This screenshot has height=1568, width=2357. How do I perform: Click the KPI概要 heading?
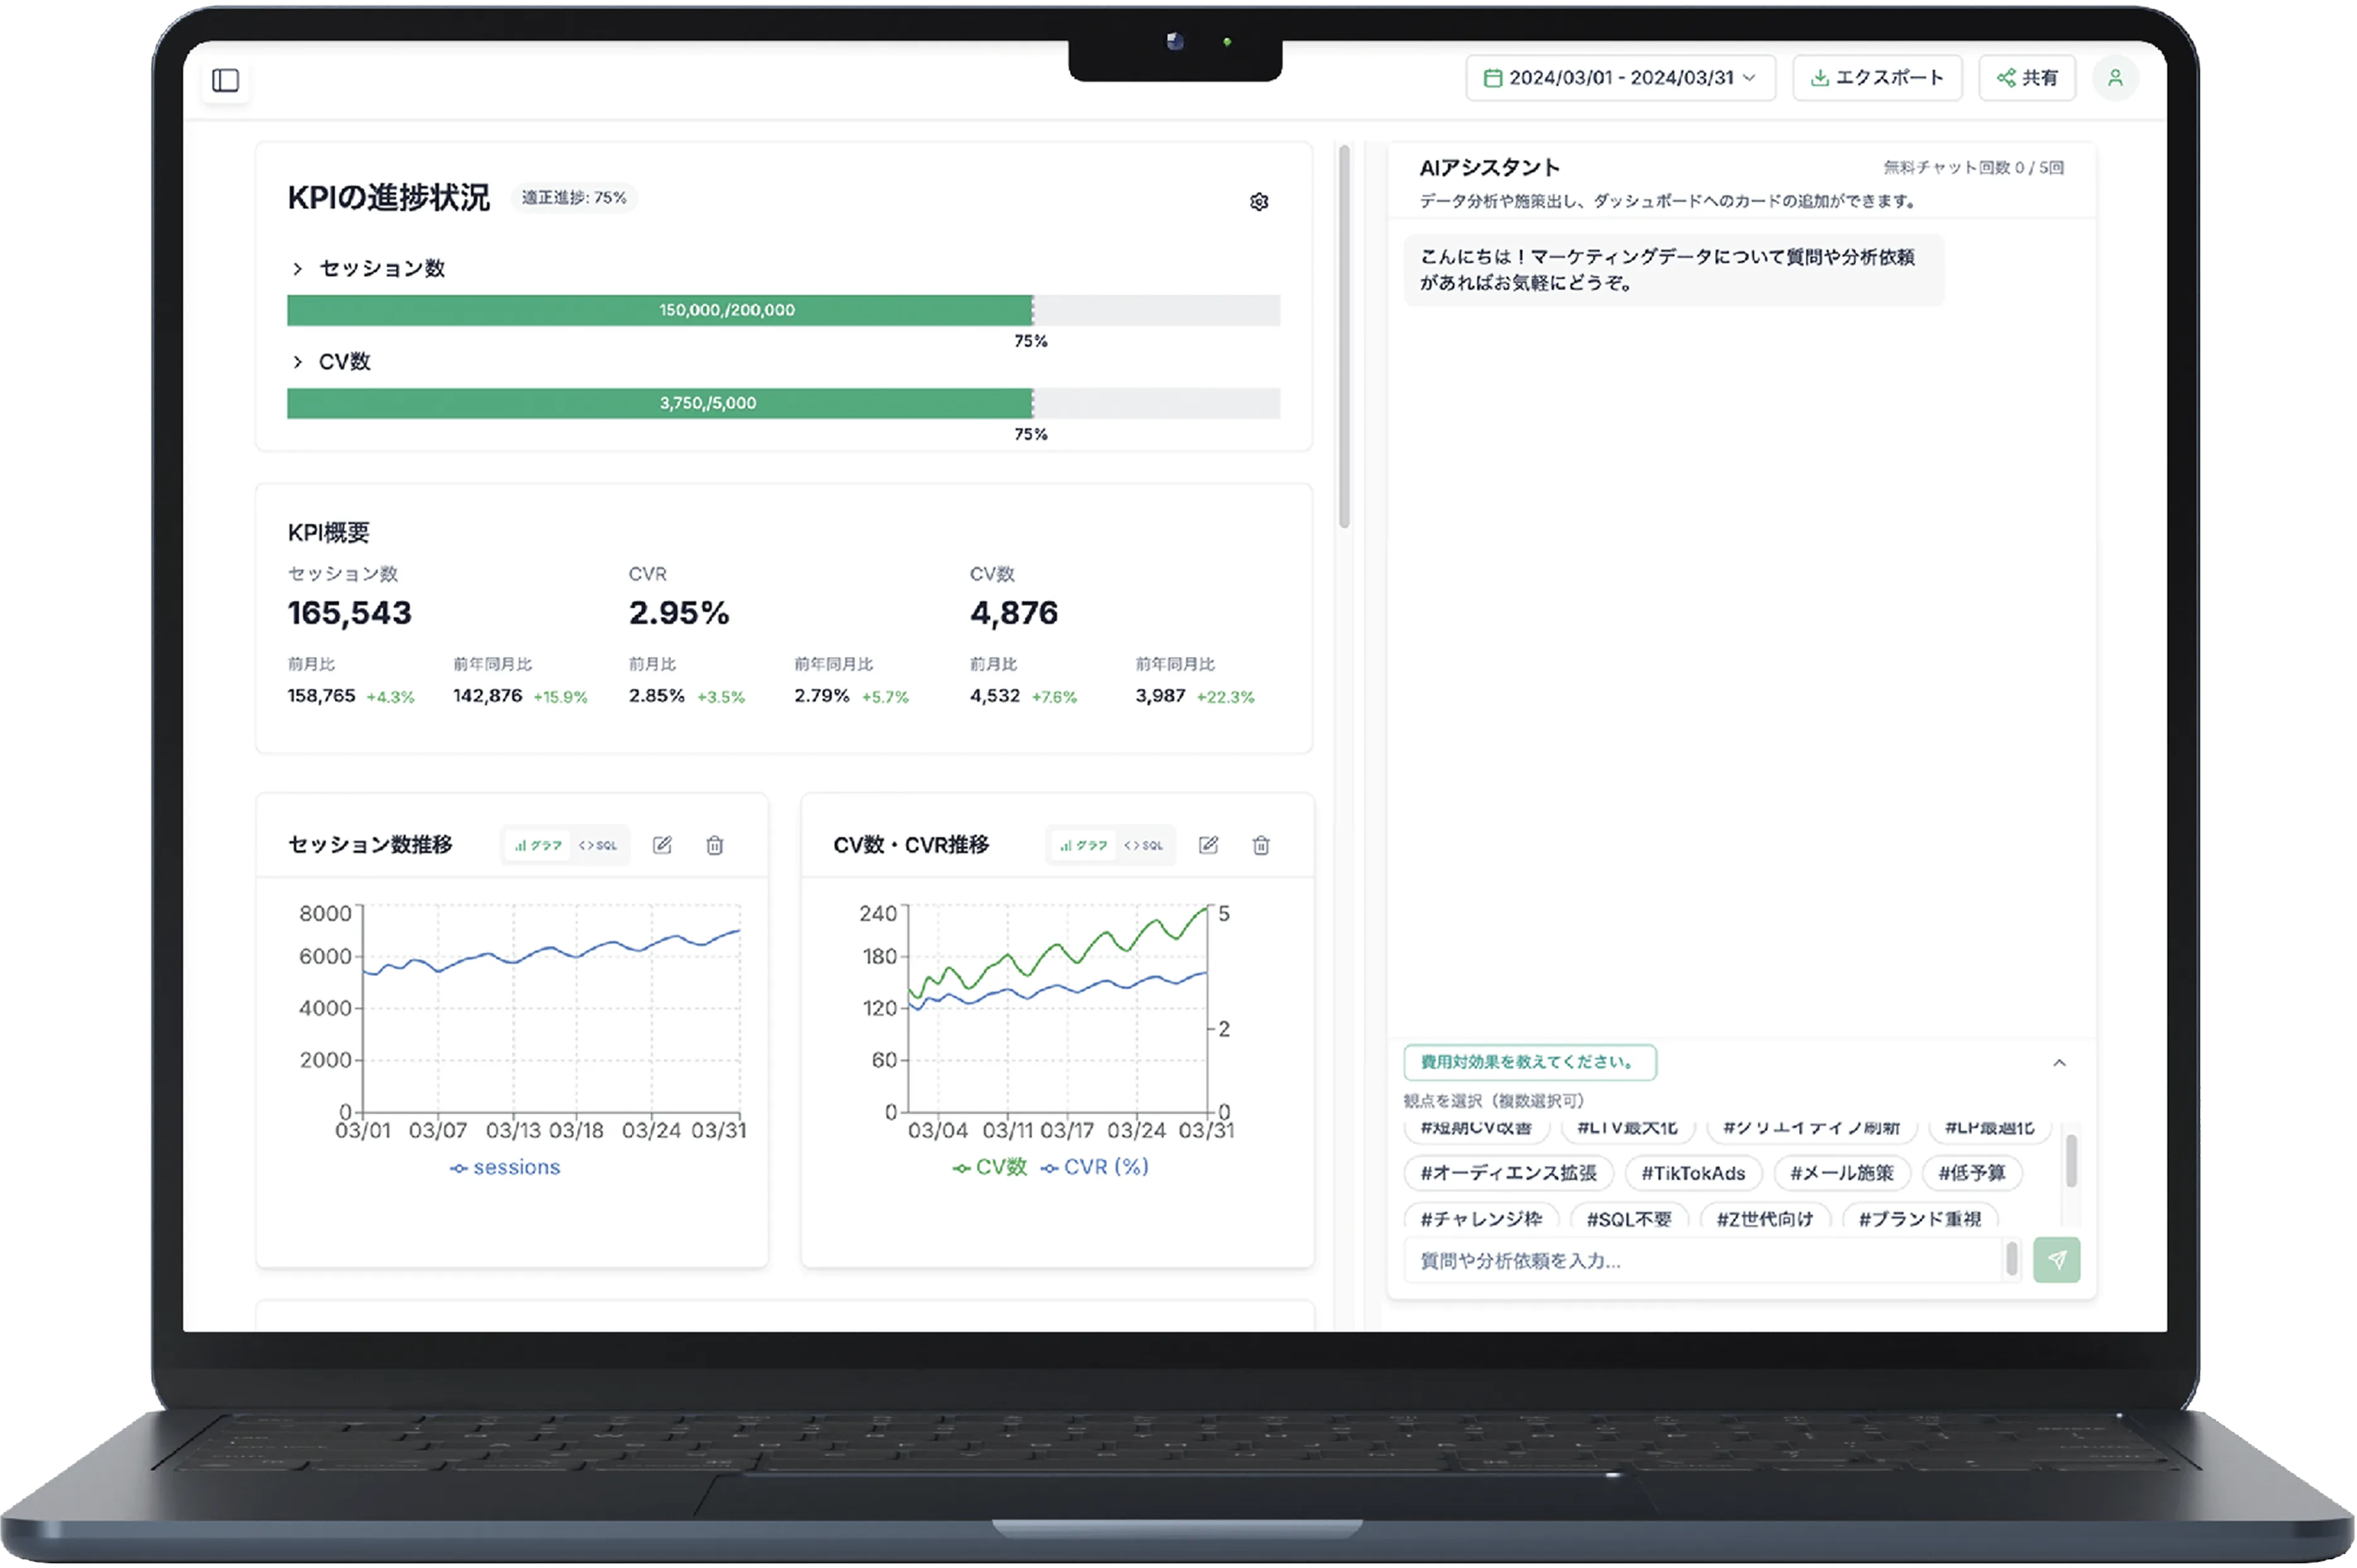pos(329,533)
